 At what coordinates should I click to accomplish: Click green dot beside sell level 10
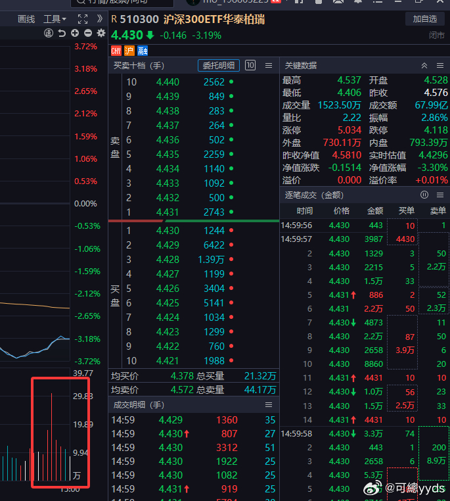231,82
